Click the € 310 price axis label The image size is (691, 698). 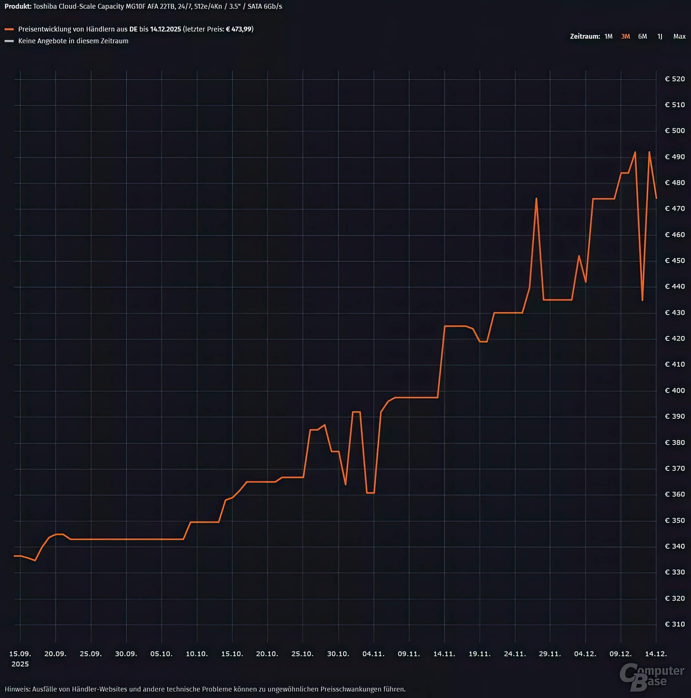pos(674,624)
